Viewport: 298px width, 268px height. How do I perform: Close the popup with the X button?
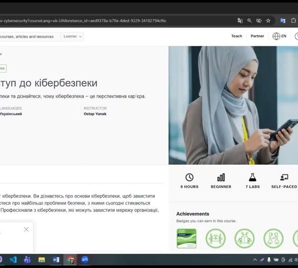coord(26,229)
